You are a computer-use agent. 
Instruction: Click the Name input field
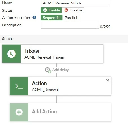(75, 3)
